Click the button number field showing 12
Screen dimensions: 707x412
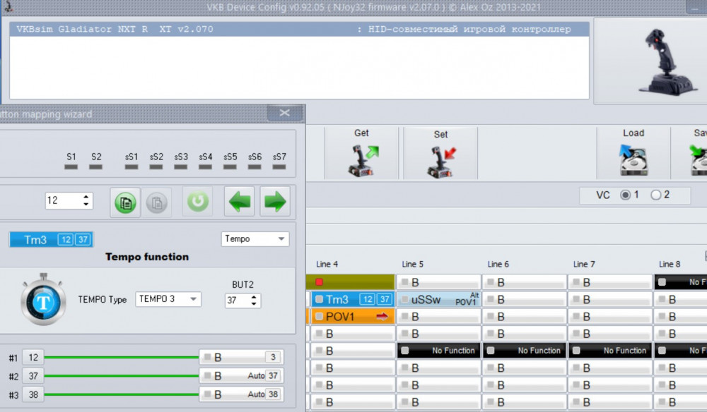(69, 200)
